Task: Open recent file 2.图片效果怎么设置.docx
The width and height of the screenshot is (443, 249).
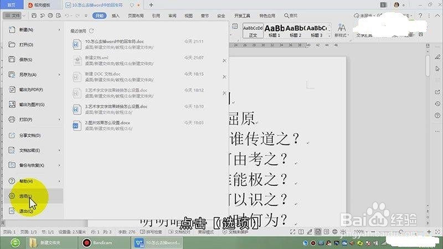Action: coord(138,126)
